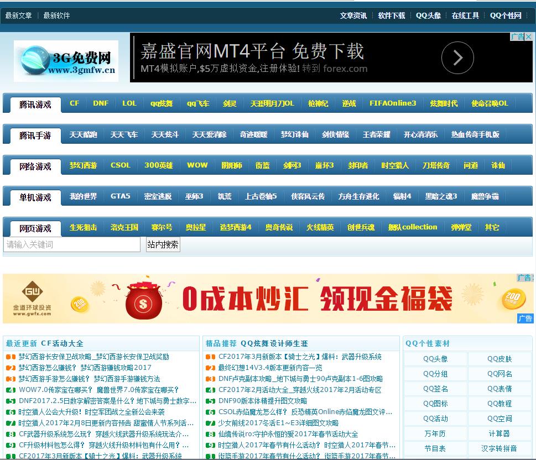Open the 天天酷跑 link
The height and width of the screenshot is (460, 536).
coord(83,134)
